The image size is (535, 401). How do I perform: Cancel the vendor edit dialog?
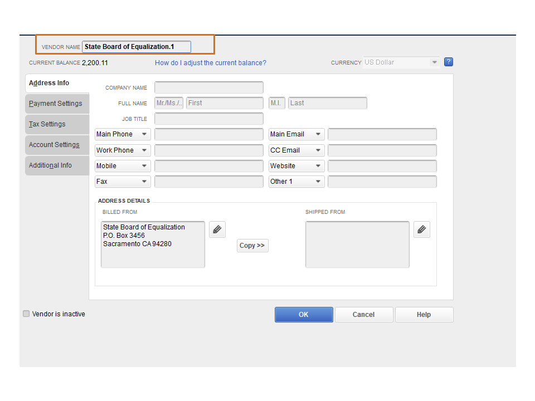364,314
